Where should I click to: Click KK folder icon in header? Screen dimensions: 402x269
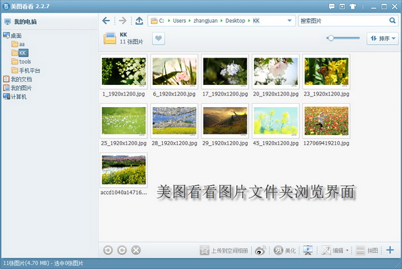[110, 38]
